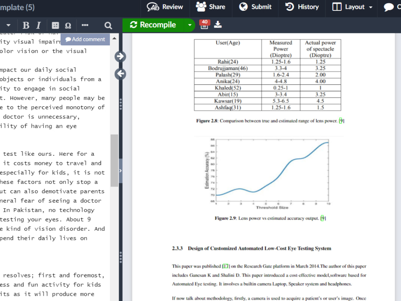Add a comment on selected text
Viewport: 401px width, 301px height.
tap(85, 39)
